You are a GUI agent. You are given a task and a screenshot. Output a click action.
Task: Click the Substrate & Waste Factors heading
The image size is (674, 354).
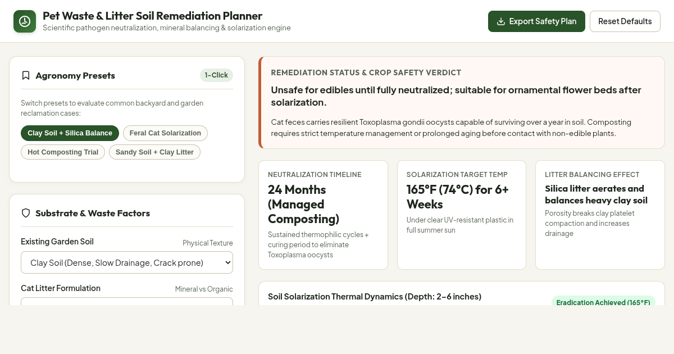(93, 213)
